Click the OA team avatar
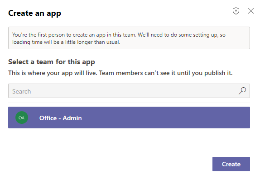 22,118
